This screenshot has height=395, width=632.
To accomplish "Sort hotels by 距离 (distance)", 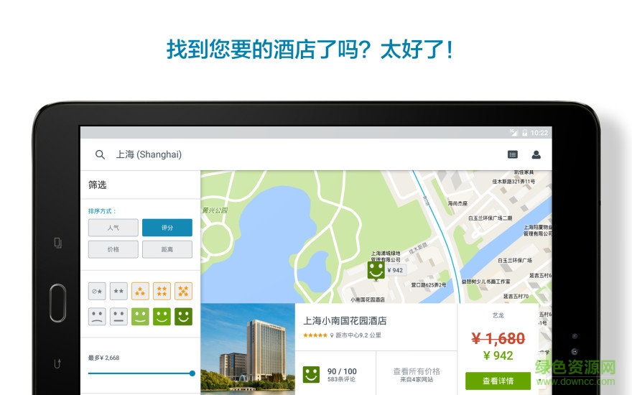I will (167, 249).
